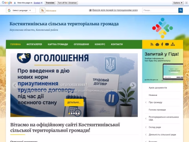Go to next slide with right arrow
This screenshot has height=142, width=189.
[133, 85]
